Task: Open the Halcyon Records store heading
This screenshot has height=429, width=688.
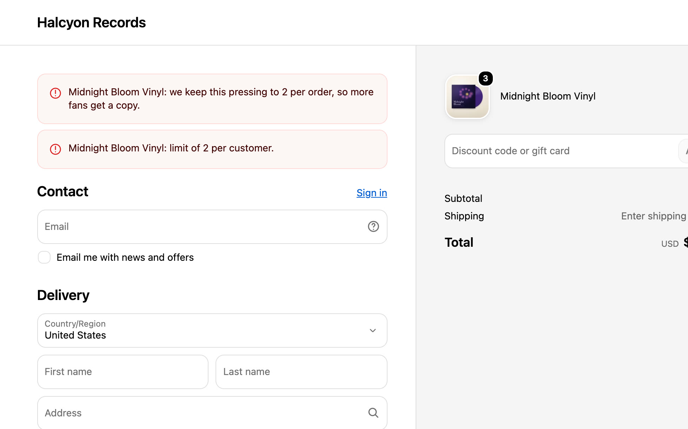Action: tap(91, 22)
